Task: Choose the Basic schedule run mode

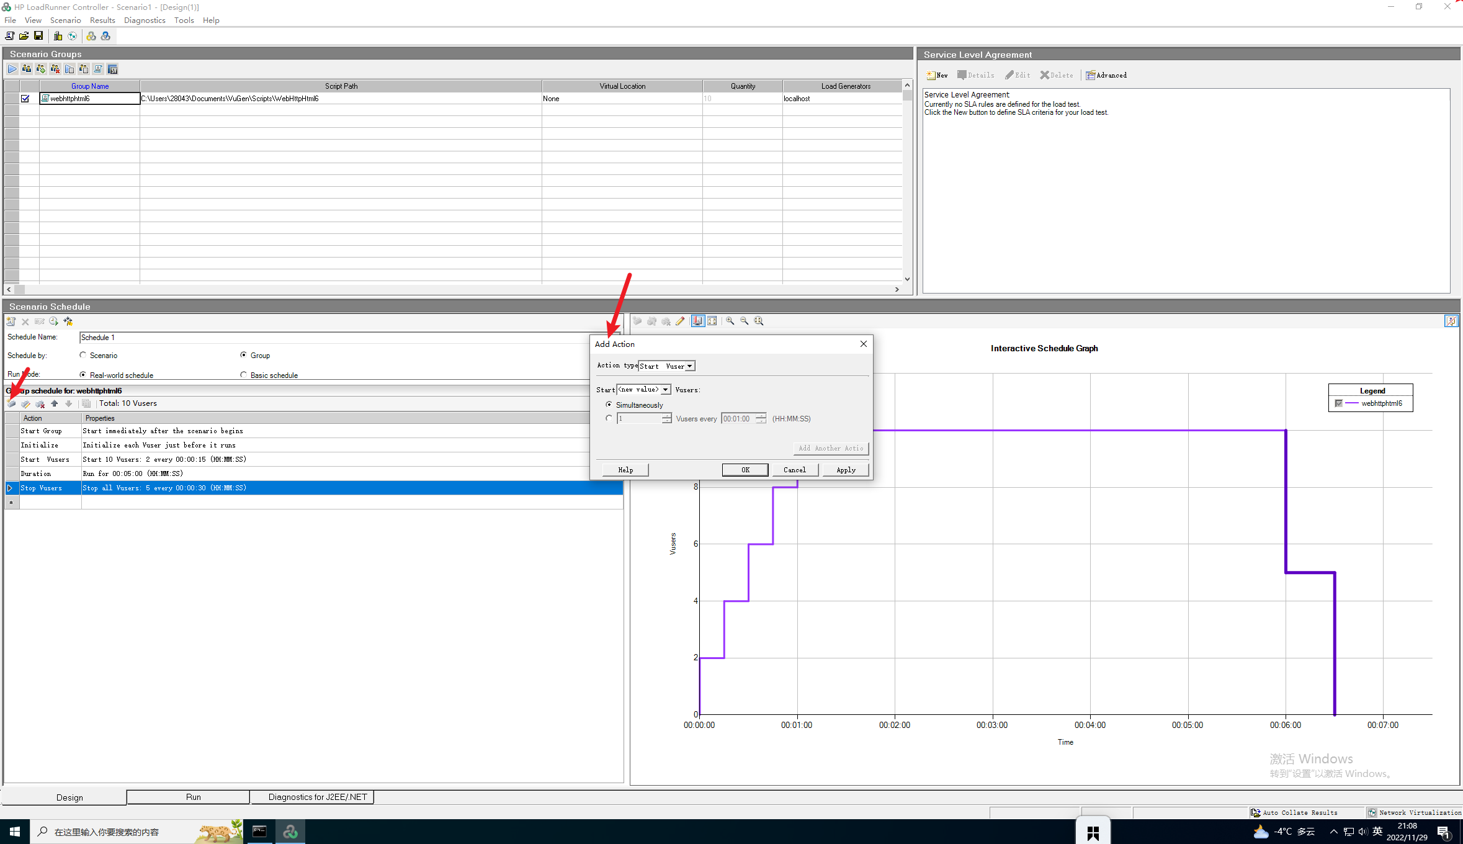Action: pos(244,375)
